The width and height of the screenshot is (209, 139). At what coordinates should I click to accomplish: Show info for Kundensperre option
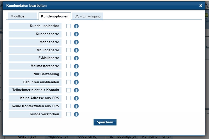pos(76,34)
